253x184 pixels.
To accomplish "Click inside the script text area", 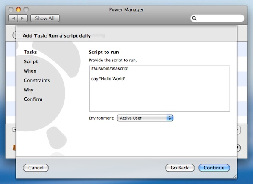I will [160, 89].
